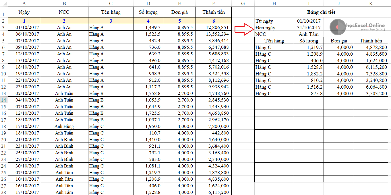Click amount cell 7,800,000
391x195 pixels.
click(x=213, y=126)
